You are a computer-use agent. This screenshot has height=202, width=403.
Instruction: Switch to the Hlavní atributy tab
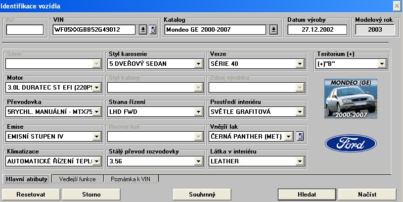click(27, 179)
